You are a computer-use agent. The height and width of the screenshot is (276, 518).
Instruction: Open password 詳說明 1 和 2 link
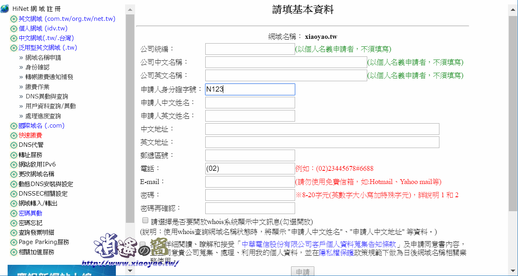(x=438, y=195)
